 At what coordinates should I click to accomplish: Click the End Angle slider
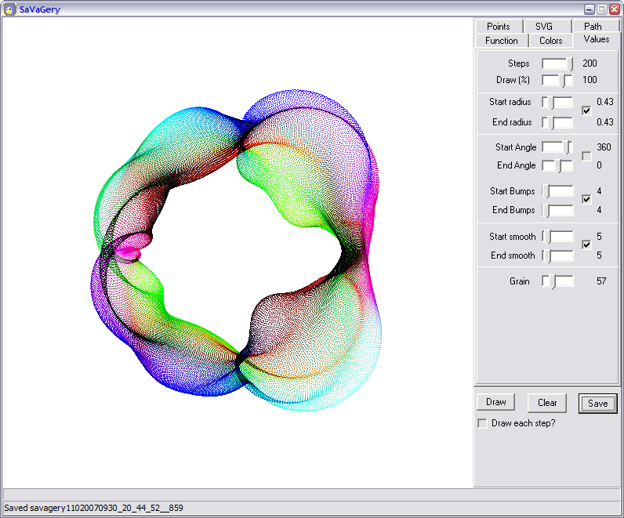558,166
